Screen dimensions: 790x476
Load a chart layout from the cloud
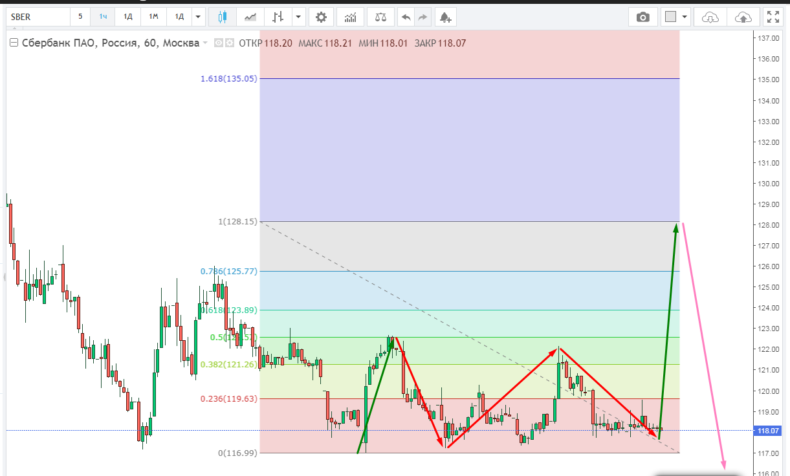point(710,17)
